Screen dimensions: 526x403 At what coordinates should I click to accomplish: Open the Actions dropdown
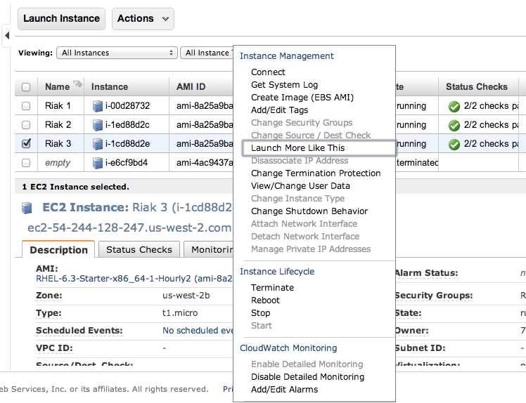click(143, 19)
